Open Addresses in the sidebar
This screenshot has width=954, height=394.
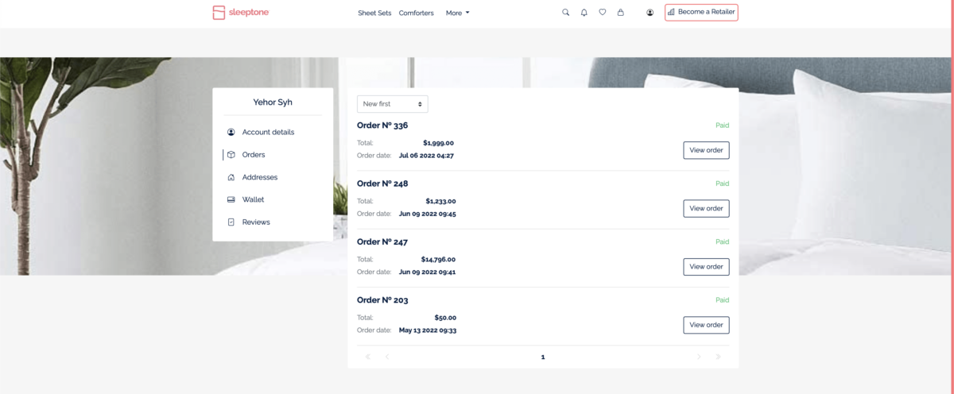(x=260, y=177)
